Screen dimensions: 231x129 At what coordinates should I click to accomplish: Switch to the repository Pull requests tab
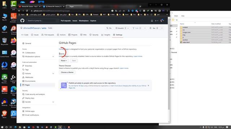[x=48, y=35]
